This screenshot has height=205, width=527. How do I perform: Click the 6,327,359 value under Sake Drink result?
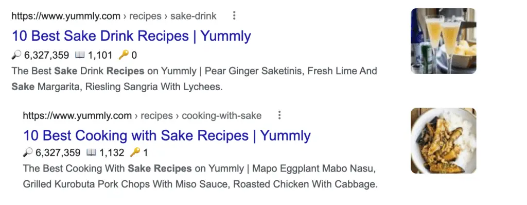47,55
